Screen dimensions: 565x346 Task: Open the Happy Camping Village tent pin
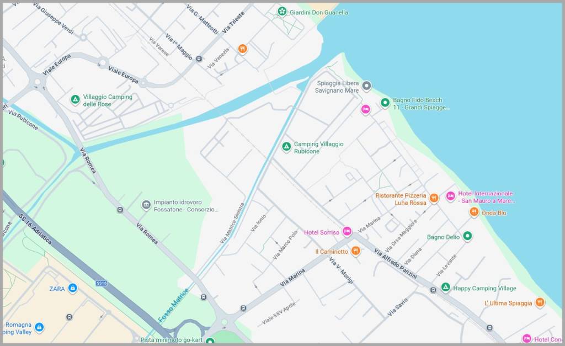446,288
